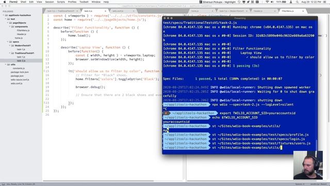330x186 pixels.
Task: Open the View menu
Action: [x=39, y=2]
